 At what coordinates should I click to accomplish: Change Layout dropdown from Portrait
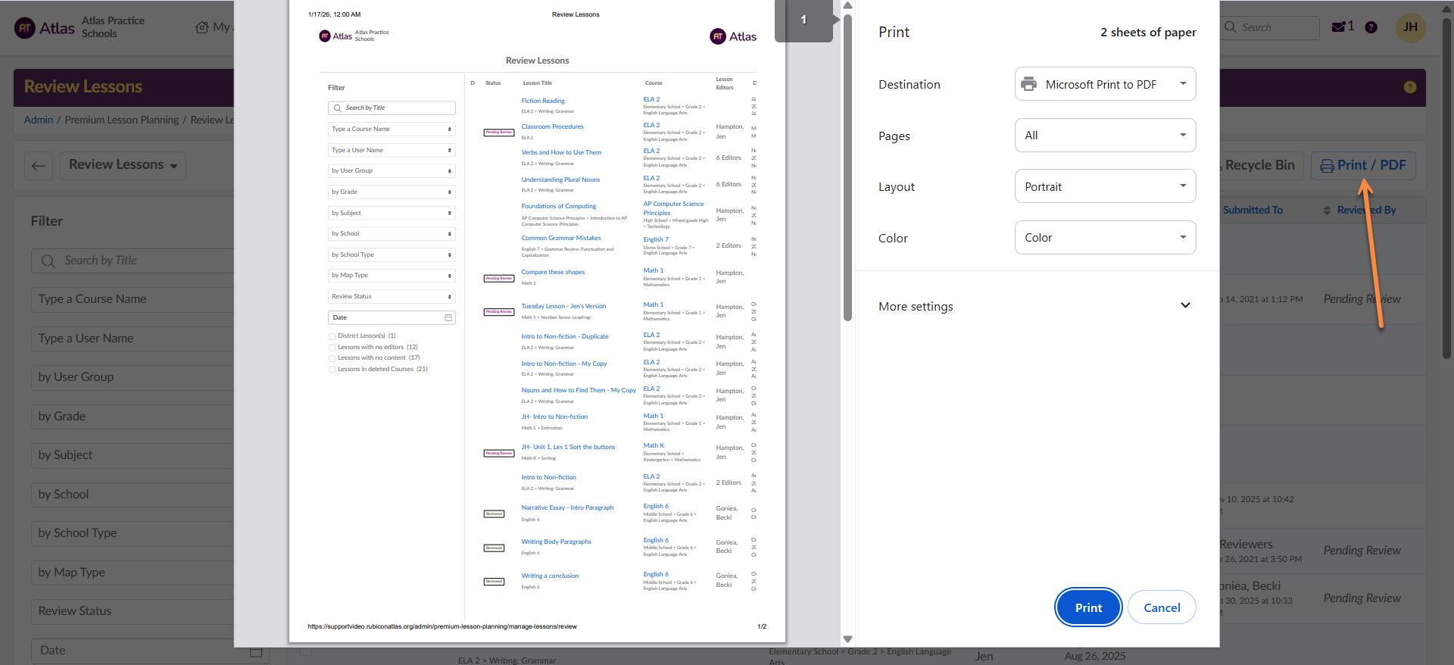click(x=1105, y=186)
